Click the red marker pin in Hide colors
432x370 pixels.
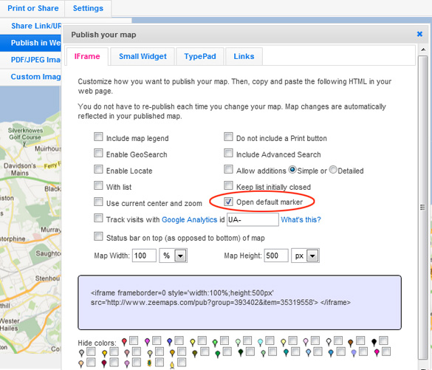pyautogui.click(x=124, y=342)
